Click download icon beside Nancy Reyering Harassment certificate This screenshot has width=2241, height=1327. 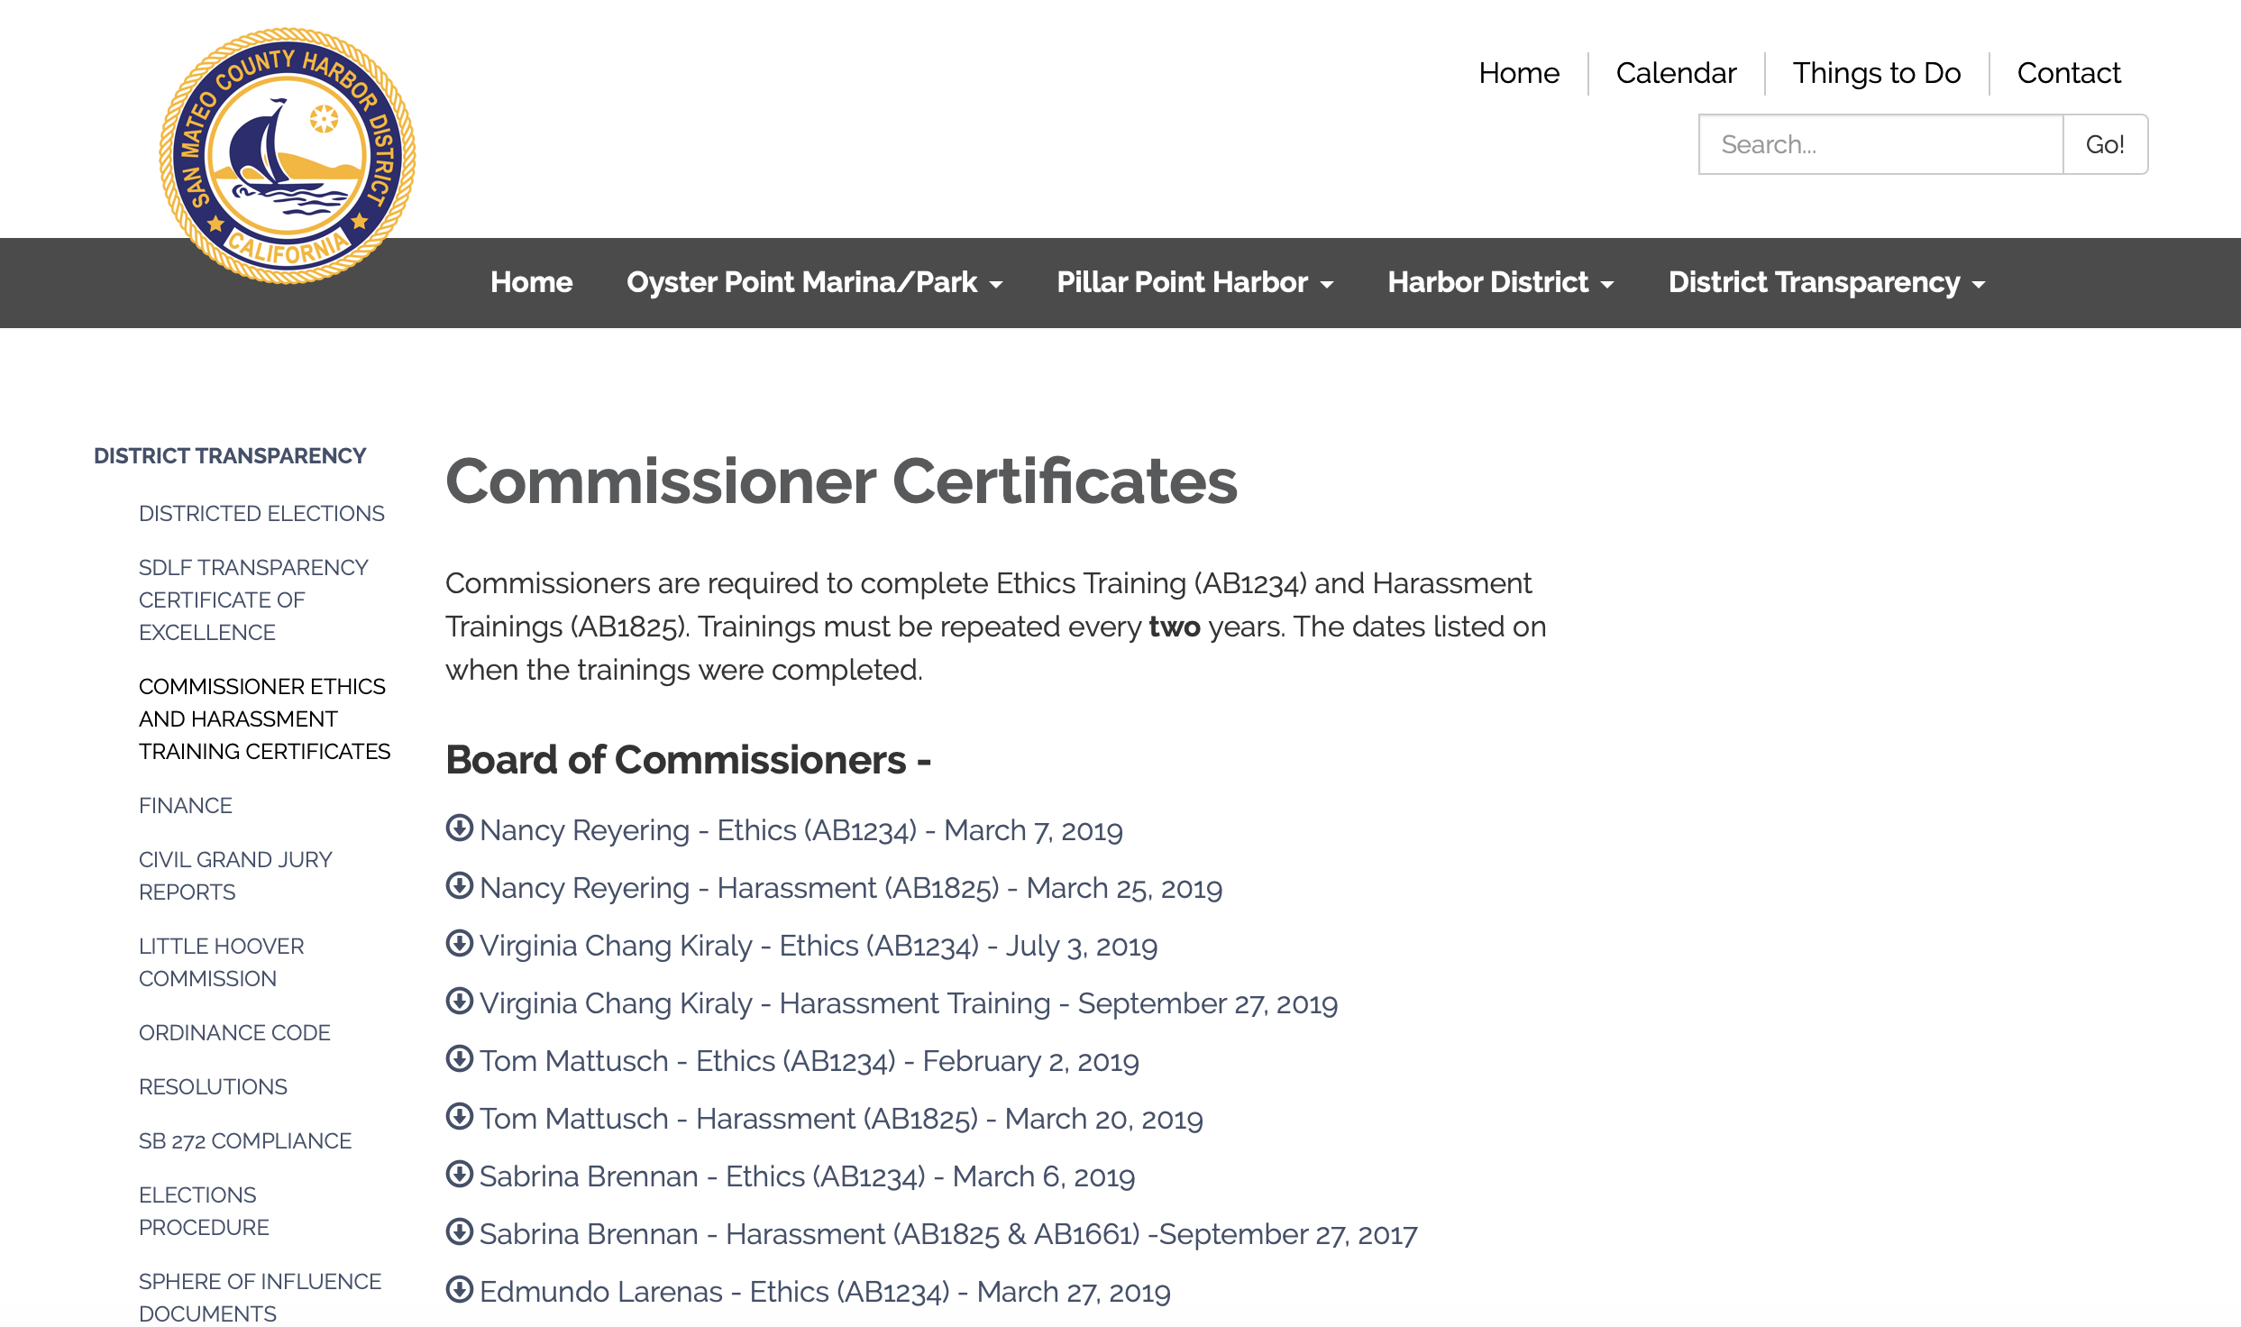[x=460, y=885]
